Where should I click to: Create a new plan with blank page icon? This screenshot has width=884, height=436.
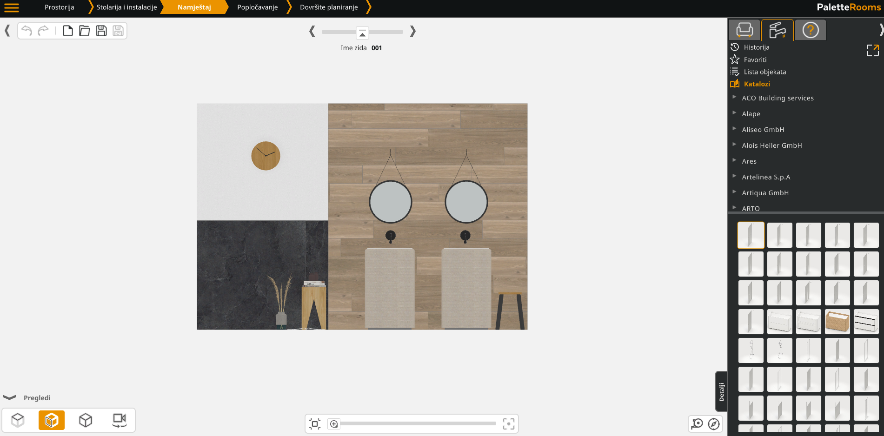coord(68,31)
